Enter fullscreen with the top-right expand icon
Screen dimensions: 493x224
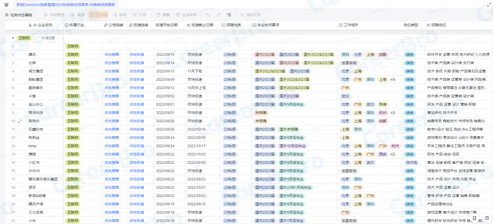(x=489, y=5)
